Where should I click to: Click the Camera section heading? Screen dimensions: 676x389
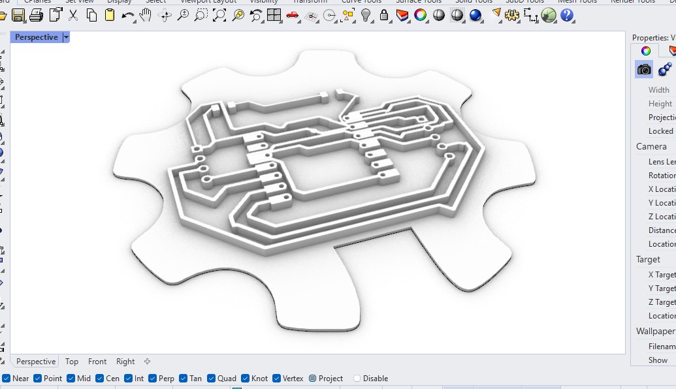tap(651, 146)
